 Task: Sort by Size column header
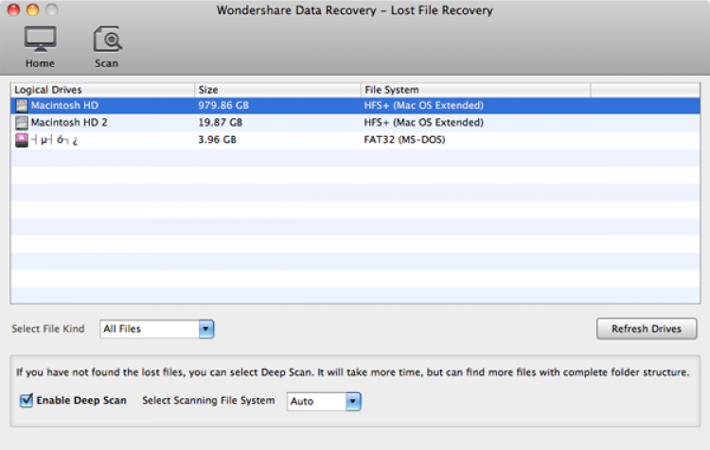coord(277,90)
